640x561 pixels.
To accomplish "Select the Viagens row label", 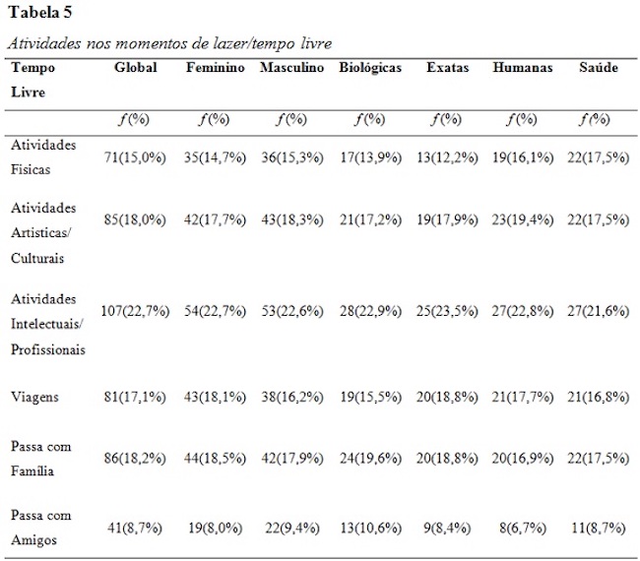I will pos(35,397).
